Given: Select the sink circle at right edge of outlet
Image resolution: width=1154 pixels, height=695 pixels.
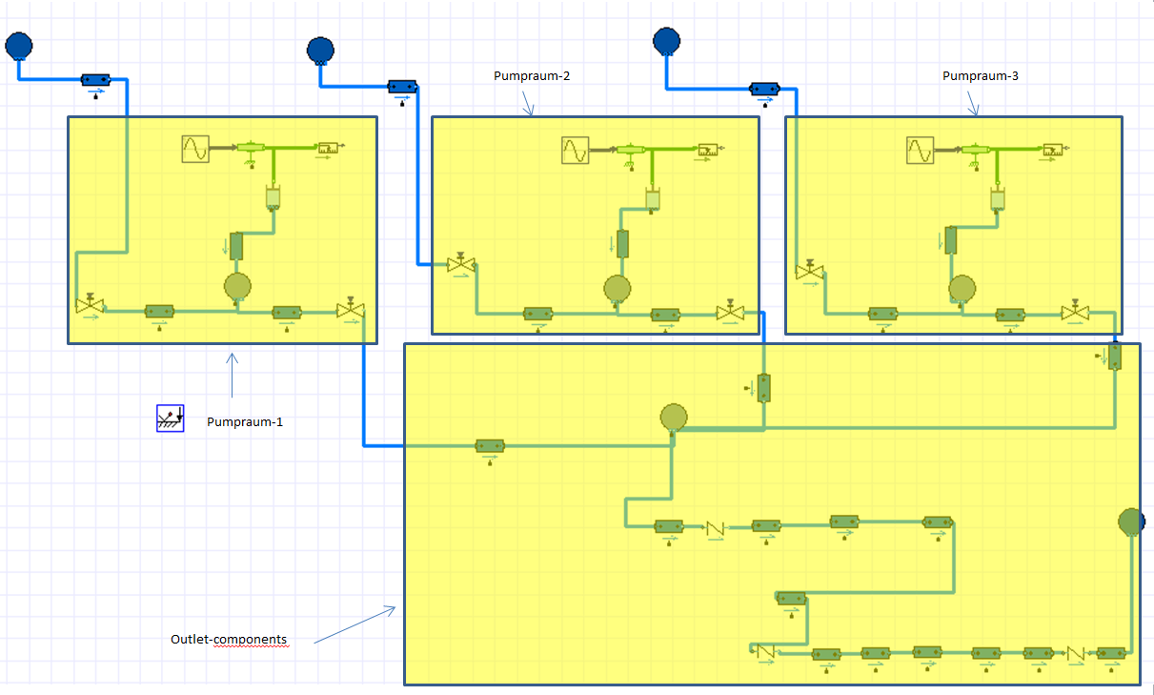Looking at the screenshot, I should [x=1130, y=521].
